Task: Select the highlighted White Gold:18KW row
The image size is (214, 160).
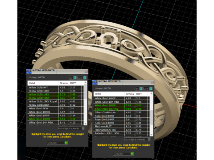Action: tap(122, 105)
